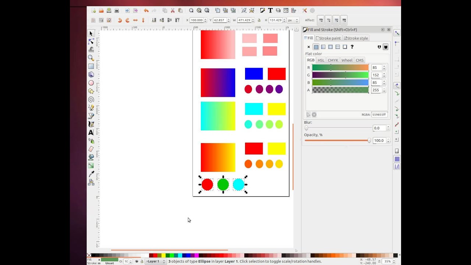Select the Zoom magnifier tool
This screenshot has width=471, height=265.
click(x=91, y=58)
